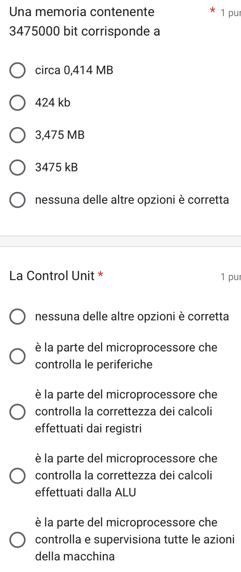This screenshot has width=241, height=572.
Task: Click the '424 kb' answer label
Action: (x=53, y=103)
